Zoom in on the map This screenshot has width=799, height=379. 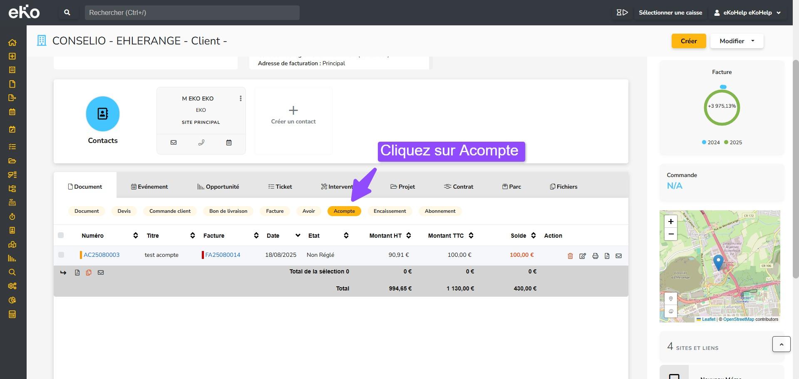[670, 221]
